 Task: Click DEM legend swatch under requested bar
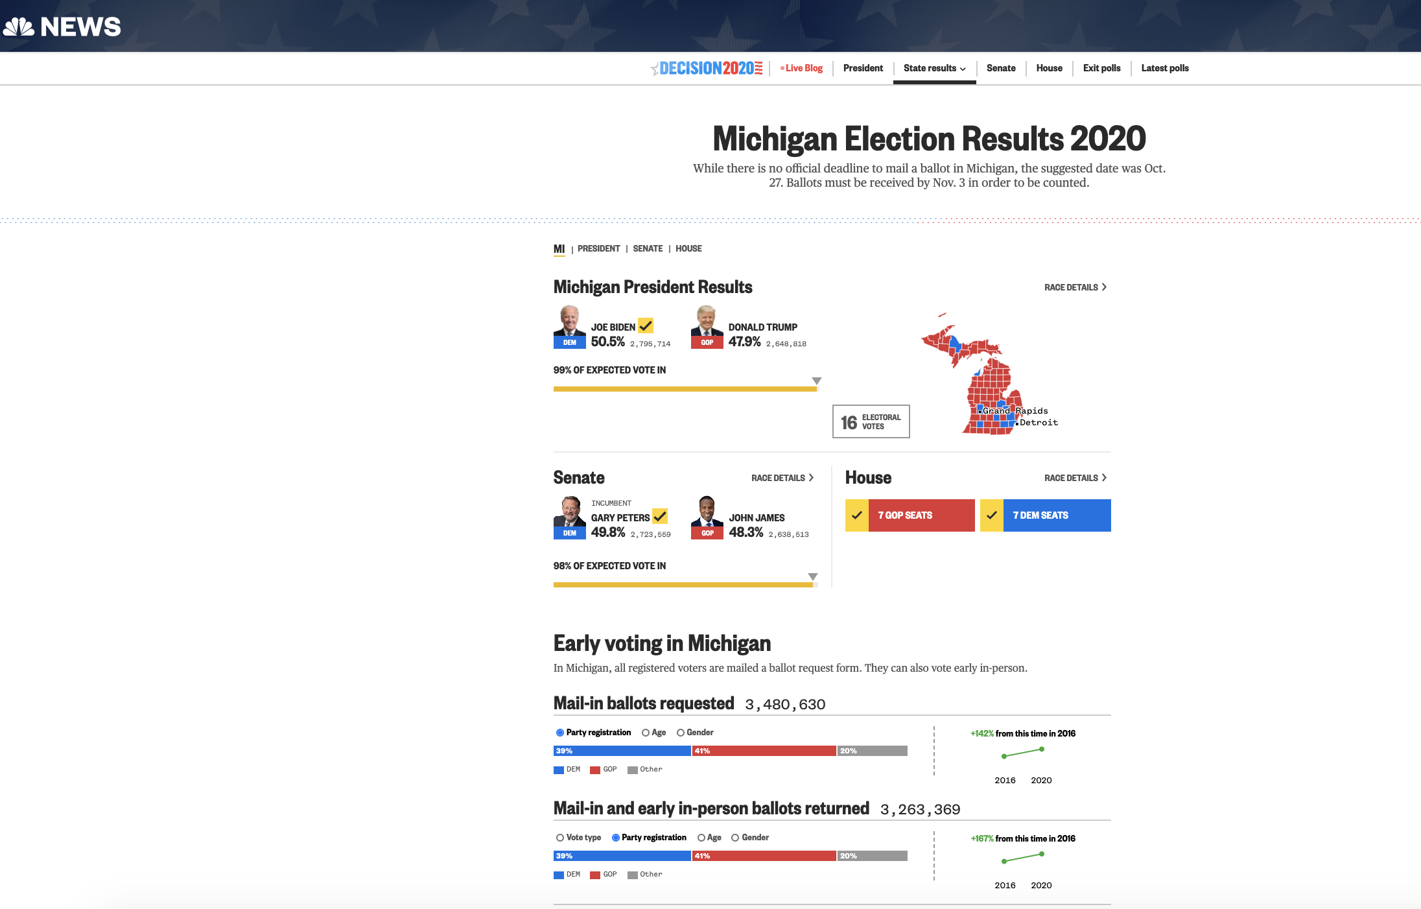tap(559, 770)
